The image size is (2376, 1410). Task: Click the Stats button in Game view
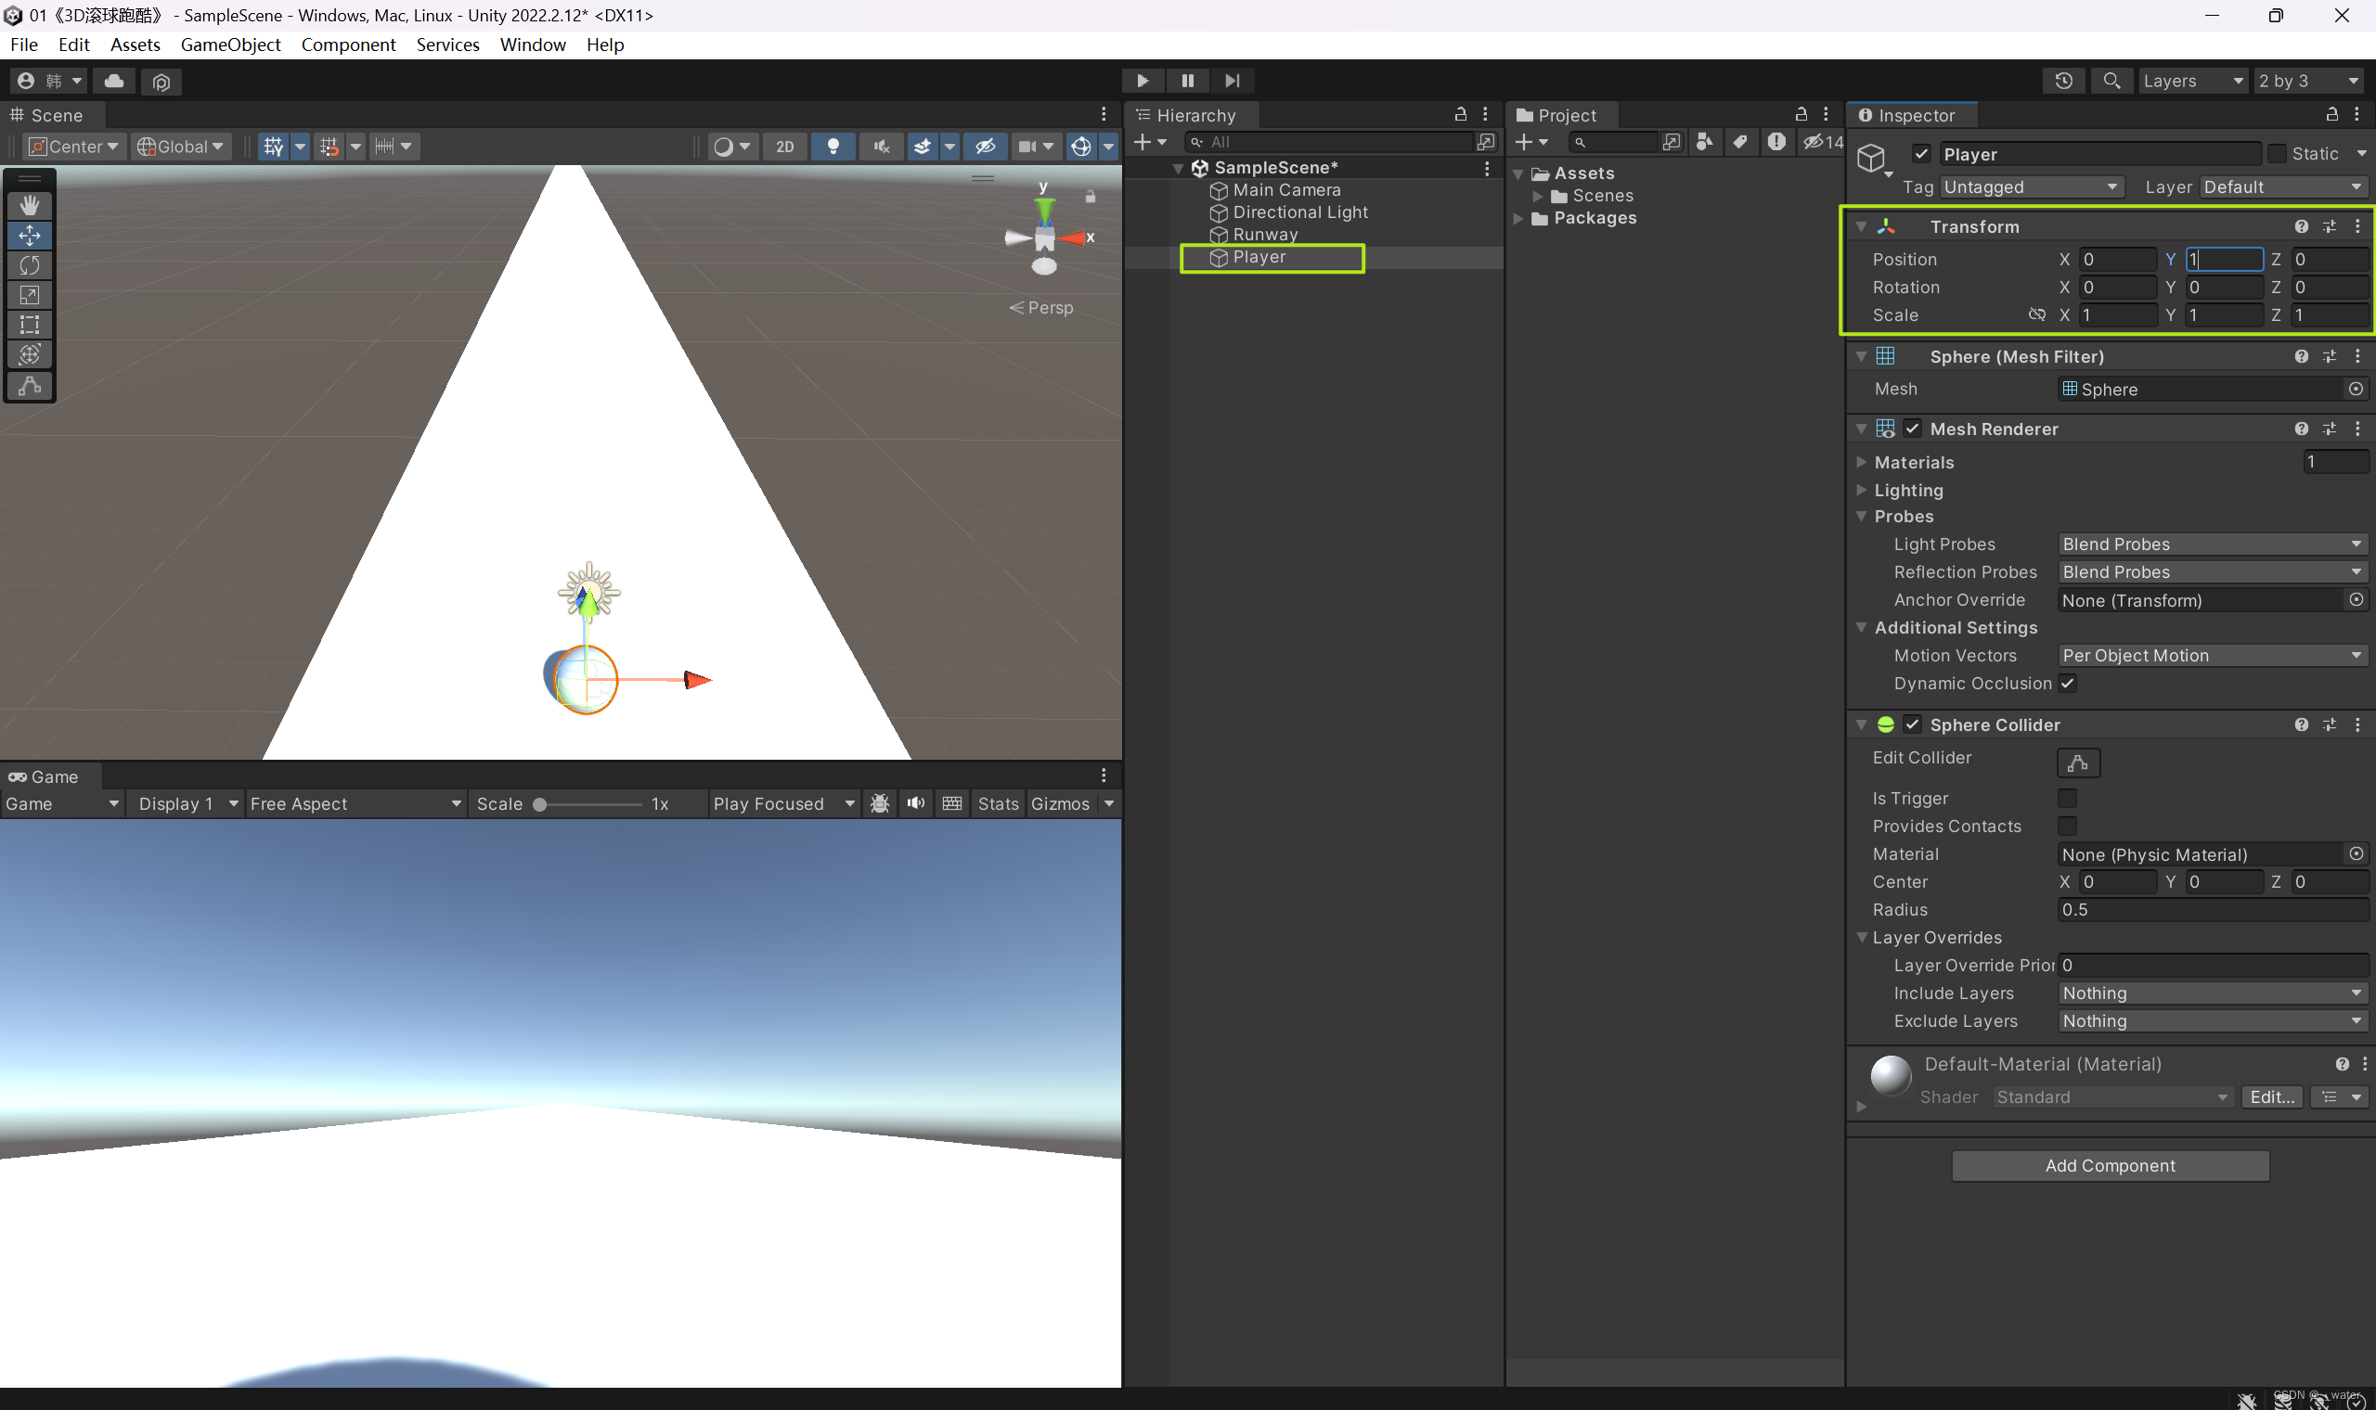tap(997, 804)
